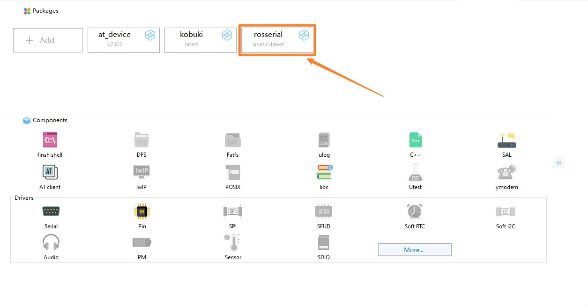The width and height of the screenshot is (588, 306).
Task: Click the "ymodem" label
Action: pyautogui.click(x=507, y=187)
